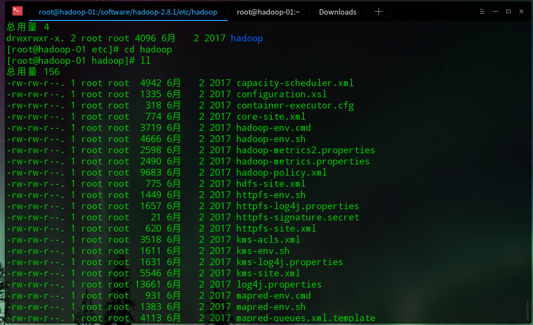Click httpfs-signature.secret file name
This screenshot has height=325, width=533.
click(298, 217)
